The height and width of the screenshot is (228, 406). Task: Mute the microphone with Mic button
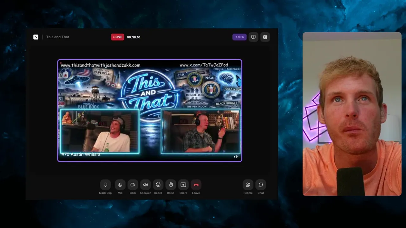tap(120, 185)
